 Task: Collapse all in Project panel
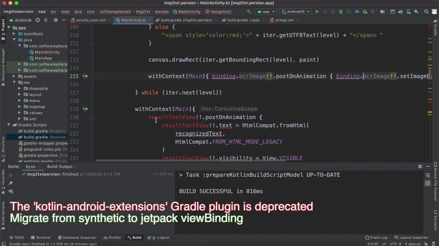pos(46,20)
